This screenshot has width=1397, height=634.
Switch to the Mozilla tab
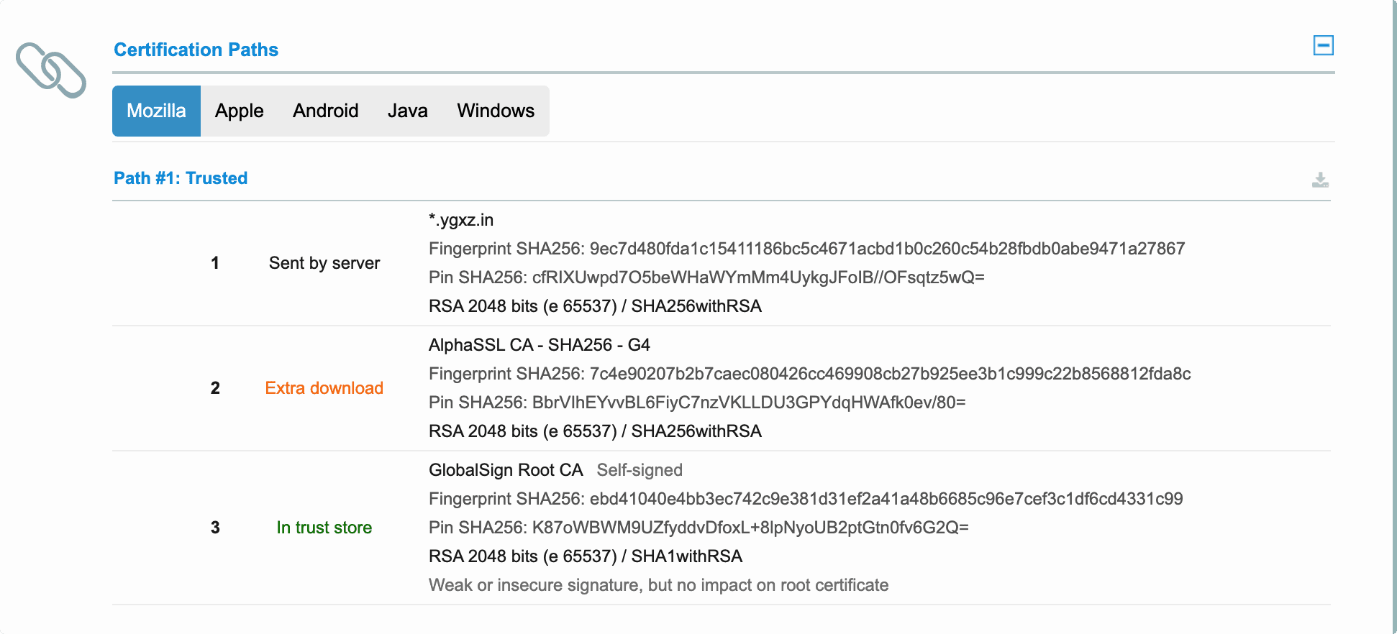156,111
